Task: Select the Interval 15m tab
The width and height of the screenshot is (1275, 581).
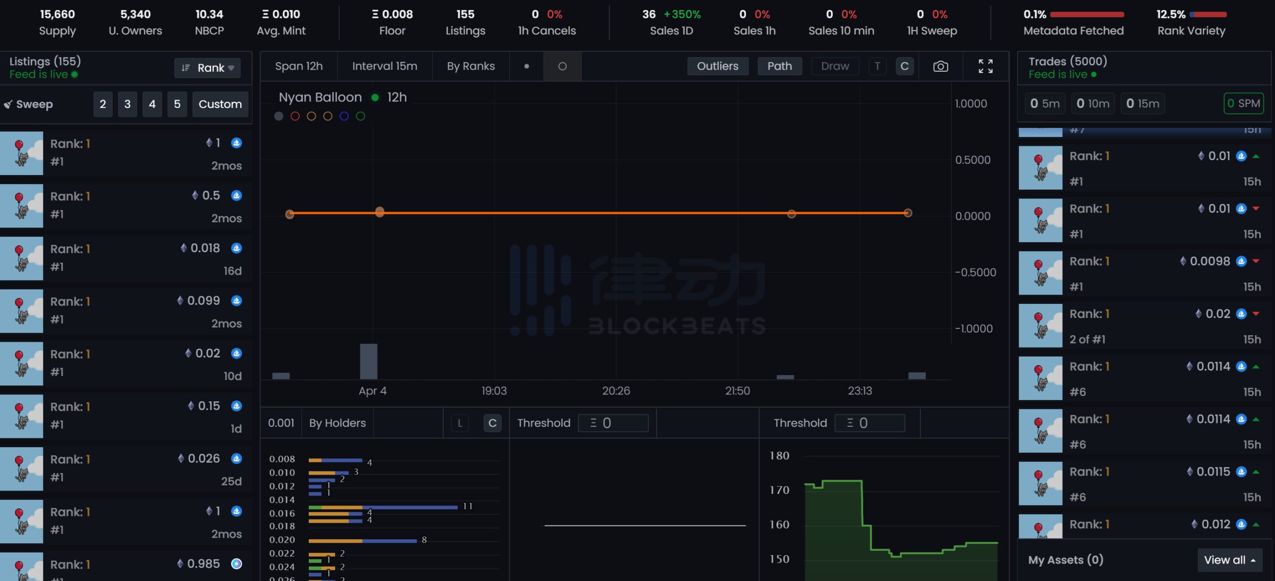Action: (384, 66)
